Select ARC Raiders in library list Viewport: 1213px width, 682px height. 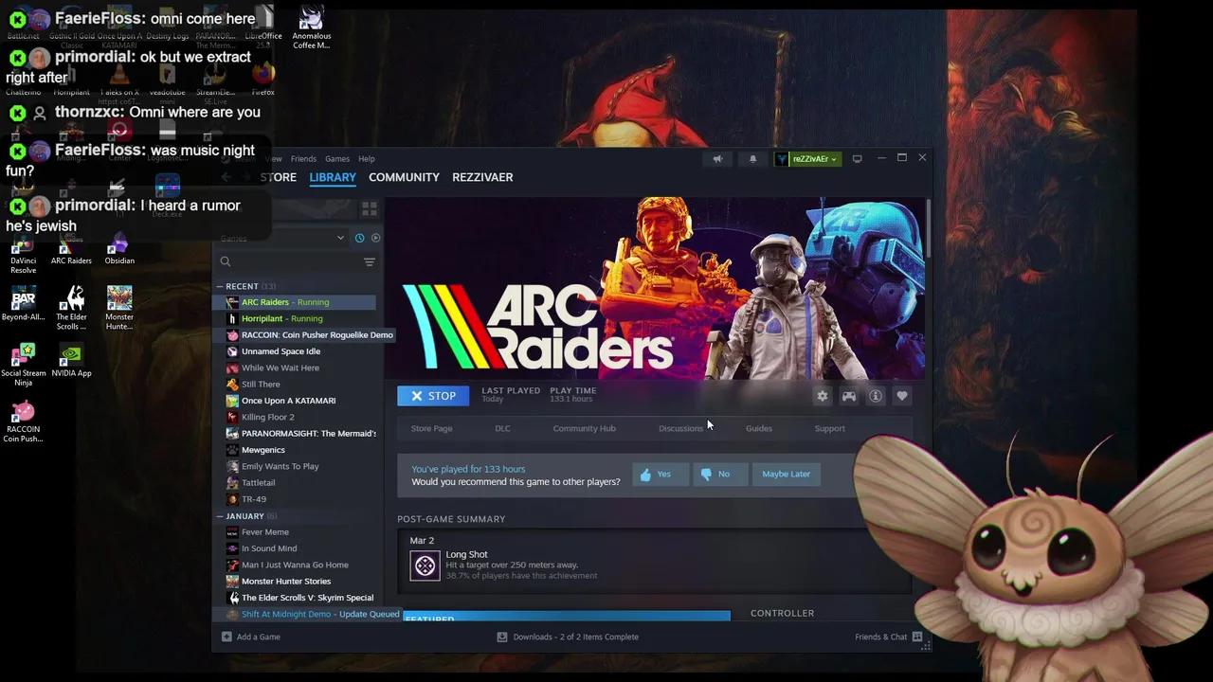(295, 302)
